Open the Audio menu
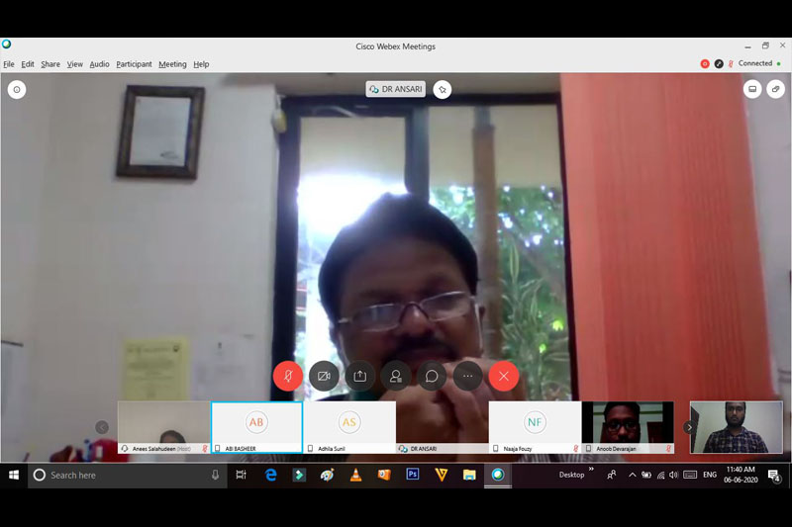 coord(99,64)
